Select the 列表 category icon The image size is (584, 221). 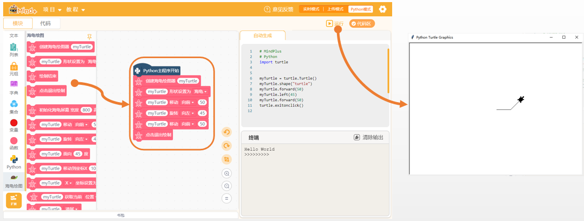[x=14, y=48]
